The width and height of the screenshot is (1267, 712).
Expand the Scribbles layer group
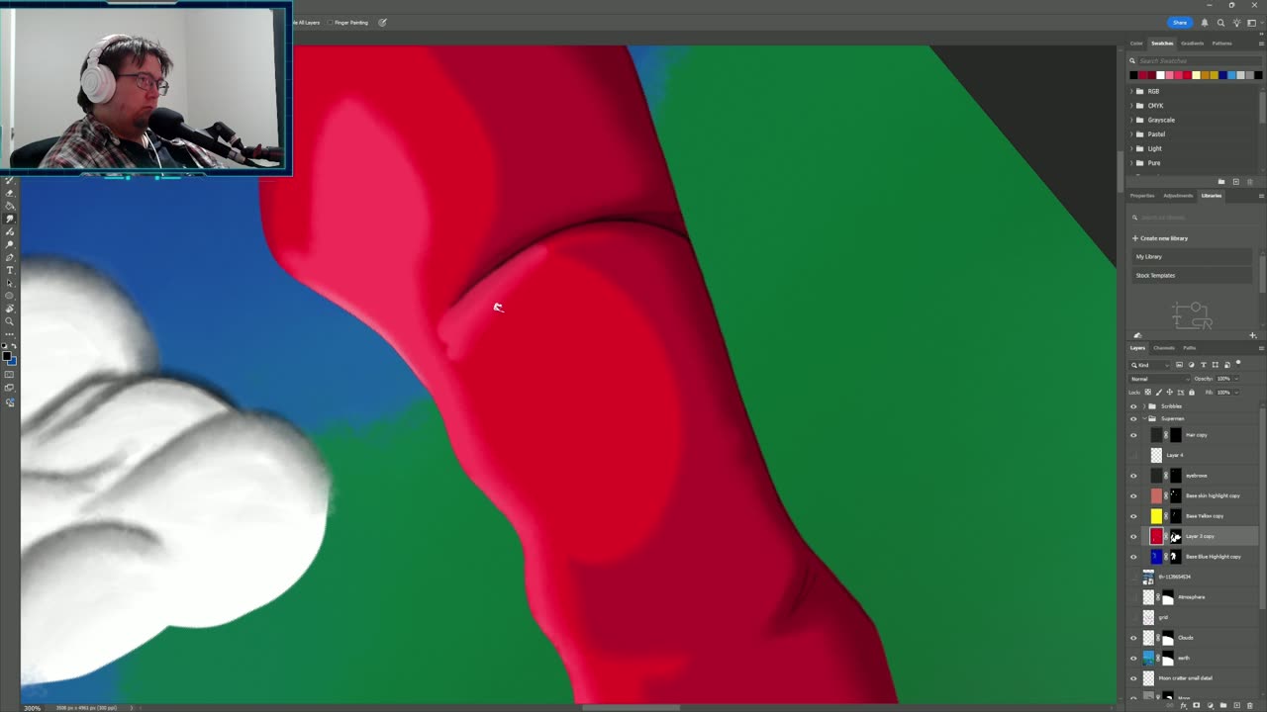point(1144,406)
